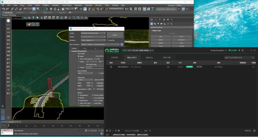Switch to the Cameras category in the command panel
The width and height of the screenshot is (258, 137).
[x=161, y=24]
